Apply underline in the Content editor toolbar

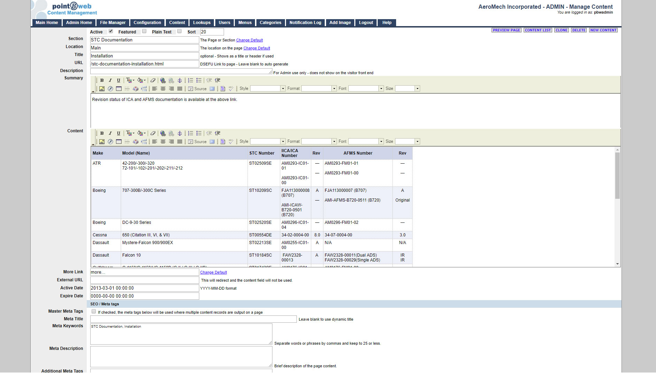[118, 133]
